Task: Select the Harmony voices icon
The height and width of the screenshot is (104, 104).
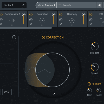Action: [72, 20]
